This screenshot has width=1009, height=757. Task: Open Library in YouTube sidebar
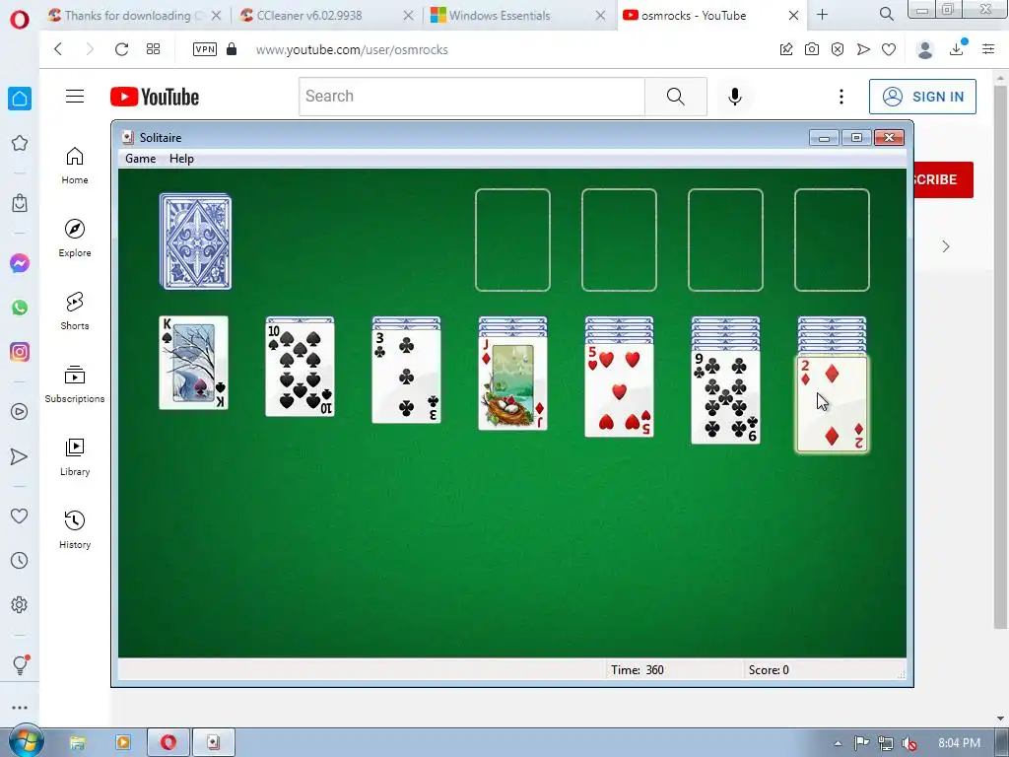click(75, 457)
